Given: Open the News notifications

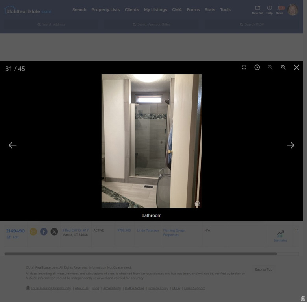Looking at the screenshot, I should coord(279,9).
